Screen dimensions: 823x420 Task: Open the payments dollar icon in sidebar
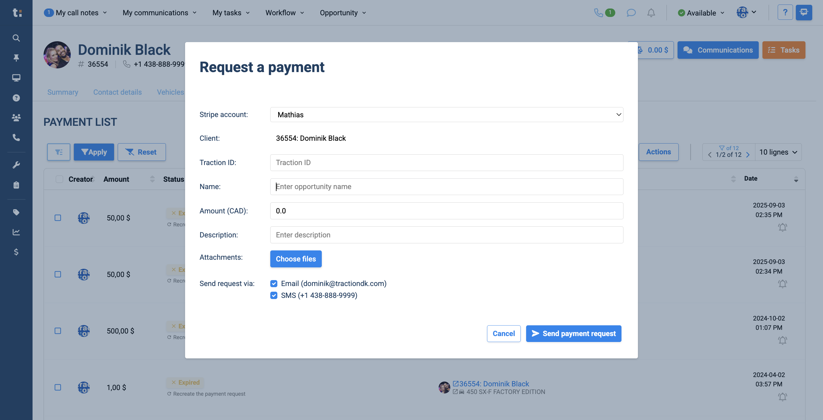coord(16,252)
